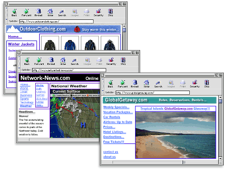Open the Local link on Network-News
The width and height of the screenshot is (225, 169).
(x=24, y=92)
